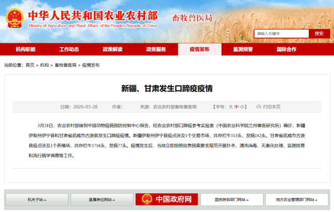The width and height of the screenshot is (334, 212).
Task: Open the 国际合作 navigation tab
Action: tap(286, 49)
